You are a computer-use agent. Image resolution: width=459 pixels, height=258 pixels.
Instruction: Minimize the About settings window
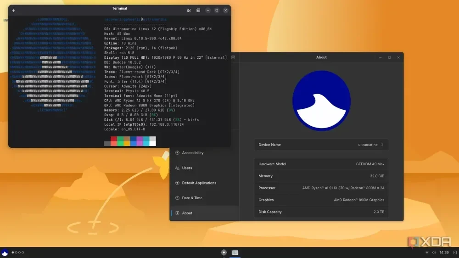(380, 57)
